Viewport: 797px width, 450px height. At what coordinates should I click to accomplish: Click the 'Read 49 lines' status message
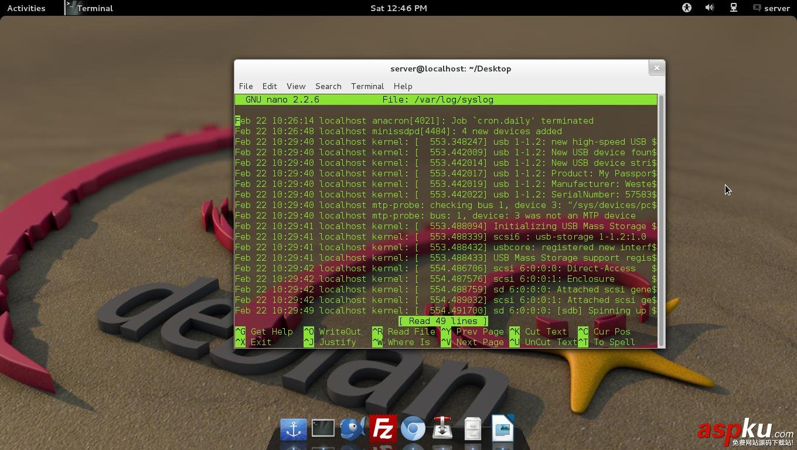click(x=443, y=321)
